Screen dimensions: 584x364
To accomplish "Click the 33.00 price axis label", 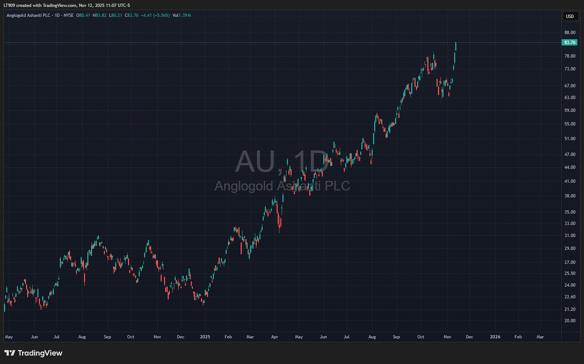I will pyautogui.click(x=570, y=224).
